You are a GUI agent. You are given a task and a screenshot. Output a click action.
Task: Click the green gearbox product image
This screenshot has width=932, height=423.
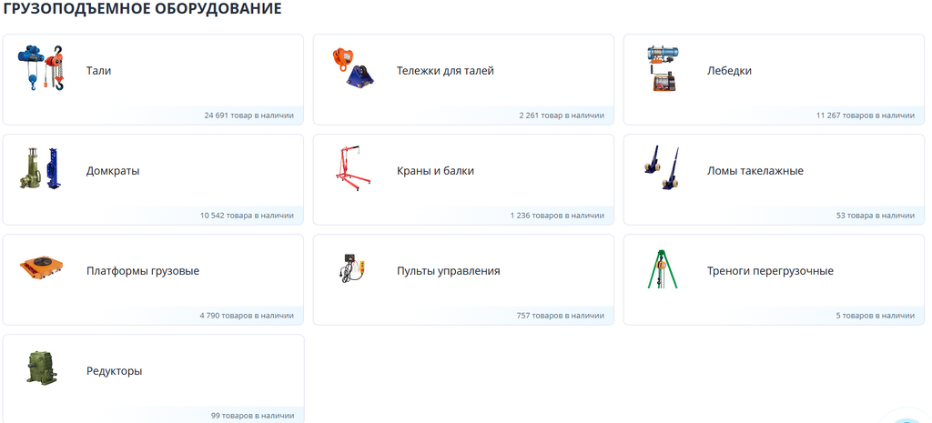pos(42,369)
